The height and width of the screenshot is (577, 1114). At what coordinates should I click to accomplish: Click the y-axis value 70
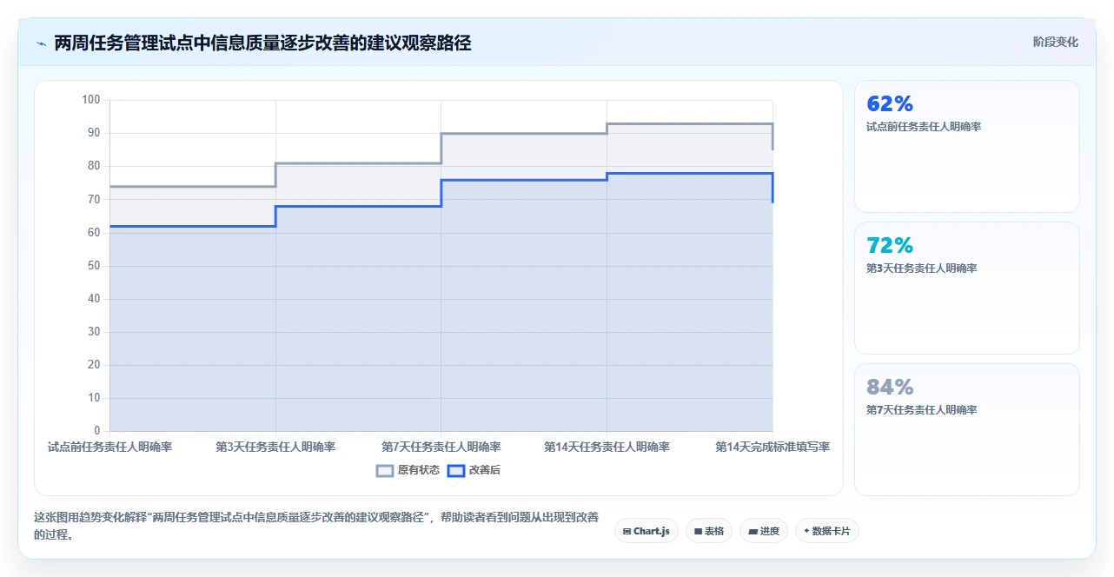point(95,199)
